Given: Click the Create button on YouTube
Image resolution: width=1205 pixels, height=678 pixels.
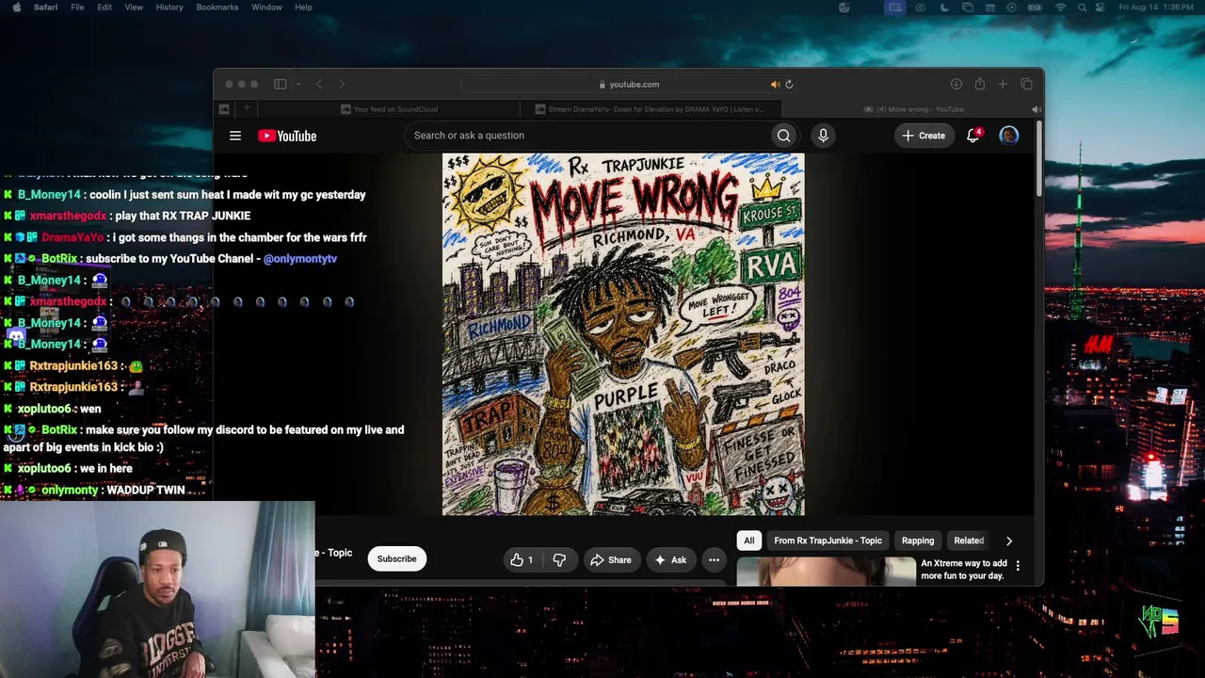Looking at the screenshot, I should [923, 136].
